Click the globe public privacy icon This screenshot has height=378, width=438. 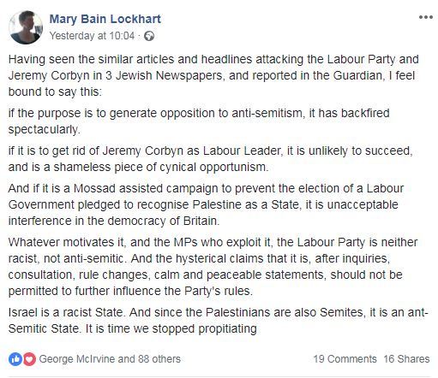pos(149,36)
